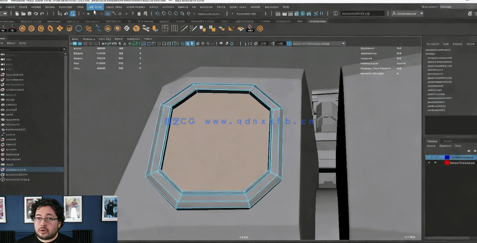Click Options menu in the layer editor
The width and height of the screenshot is (477, 243).
pyautogui.click(x=445, y=146)
